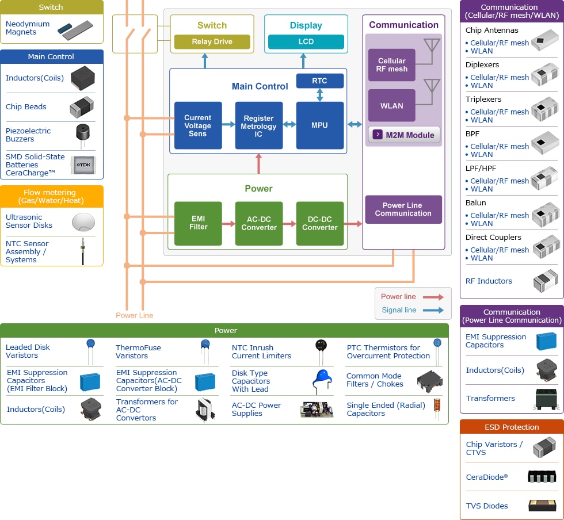Screen dimensions: 564x520
Task: Open the Leaded Disk Varistors link
Action: pos(28,351)
